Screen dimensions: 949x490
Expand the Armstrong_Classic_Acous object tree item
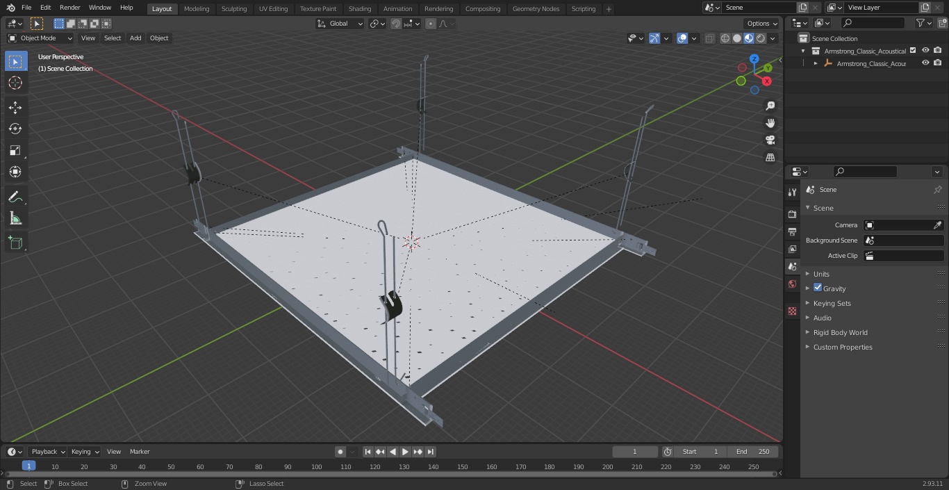(816, 63)
